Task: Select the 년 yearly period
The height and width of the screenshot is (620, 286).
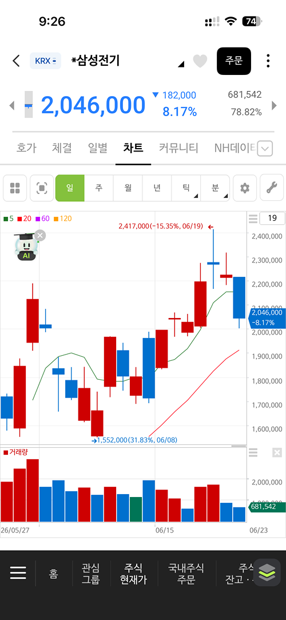Action: click(157, 188)
